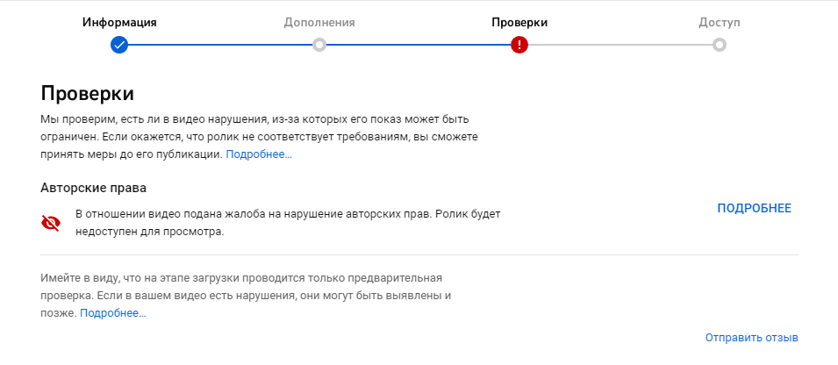
Task: Switch to the Дополнения step label
Action: click(x=319, y=22)
